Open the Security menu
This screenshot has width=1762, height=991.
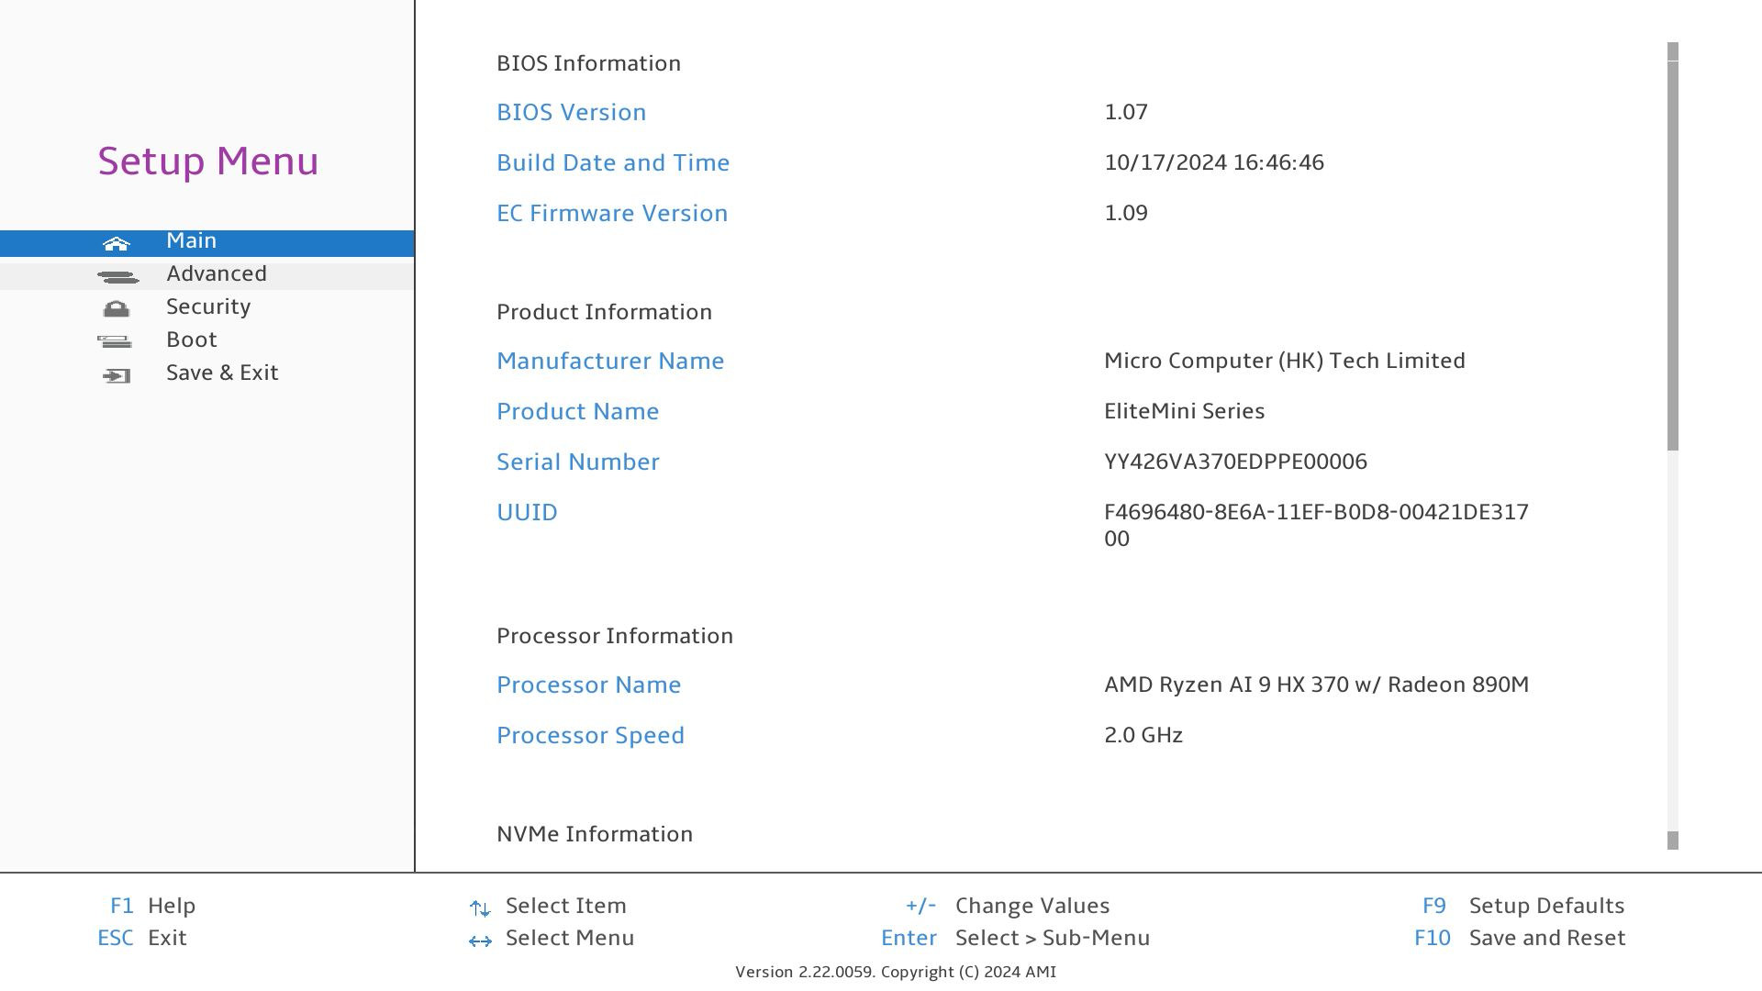point(206,309)
